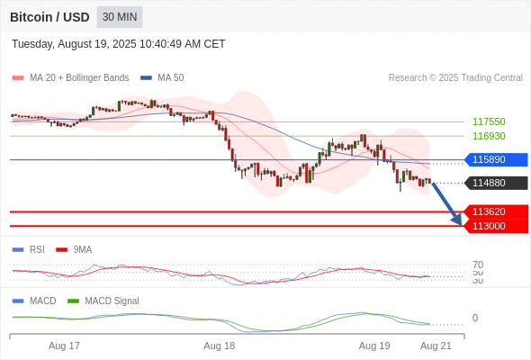Viewport: 531px width, 360px height.
Task: Click the Bitcoin / USD title
Action: point(49,17)
